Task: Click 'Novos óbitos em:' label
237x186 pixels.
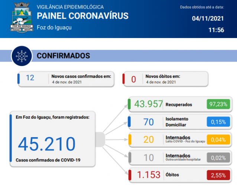Action: click(x=163, y=76)
